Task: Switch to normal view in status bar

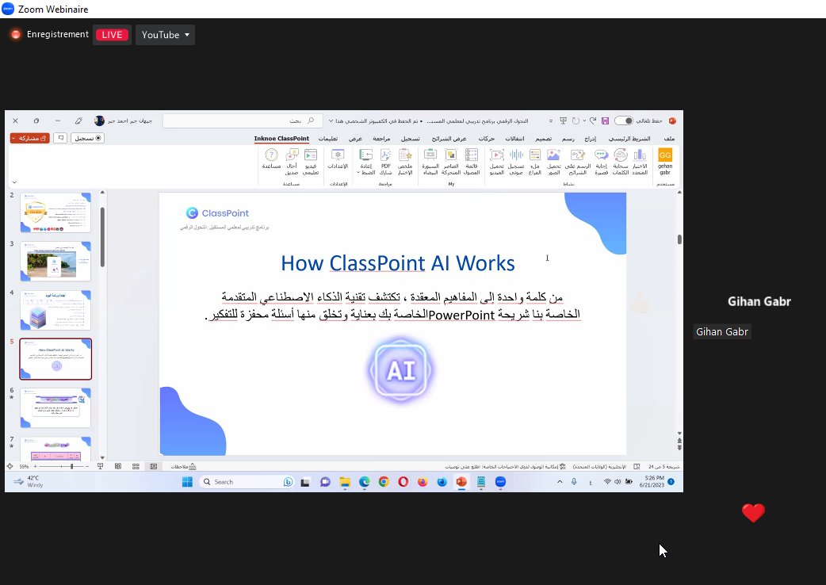Action: click(x=153, y=467)
